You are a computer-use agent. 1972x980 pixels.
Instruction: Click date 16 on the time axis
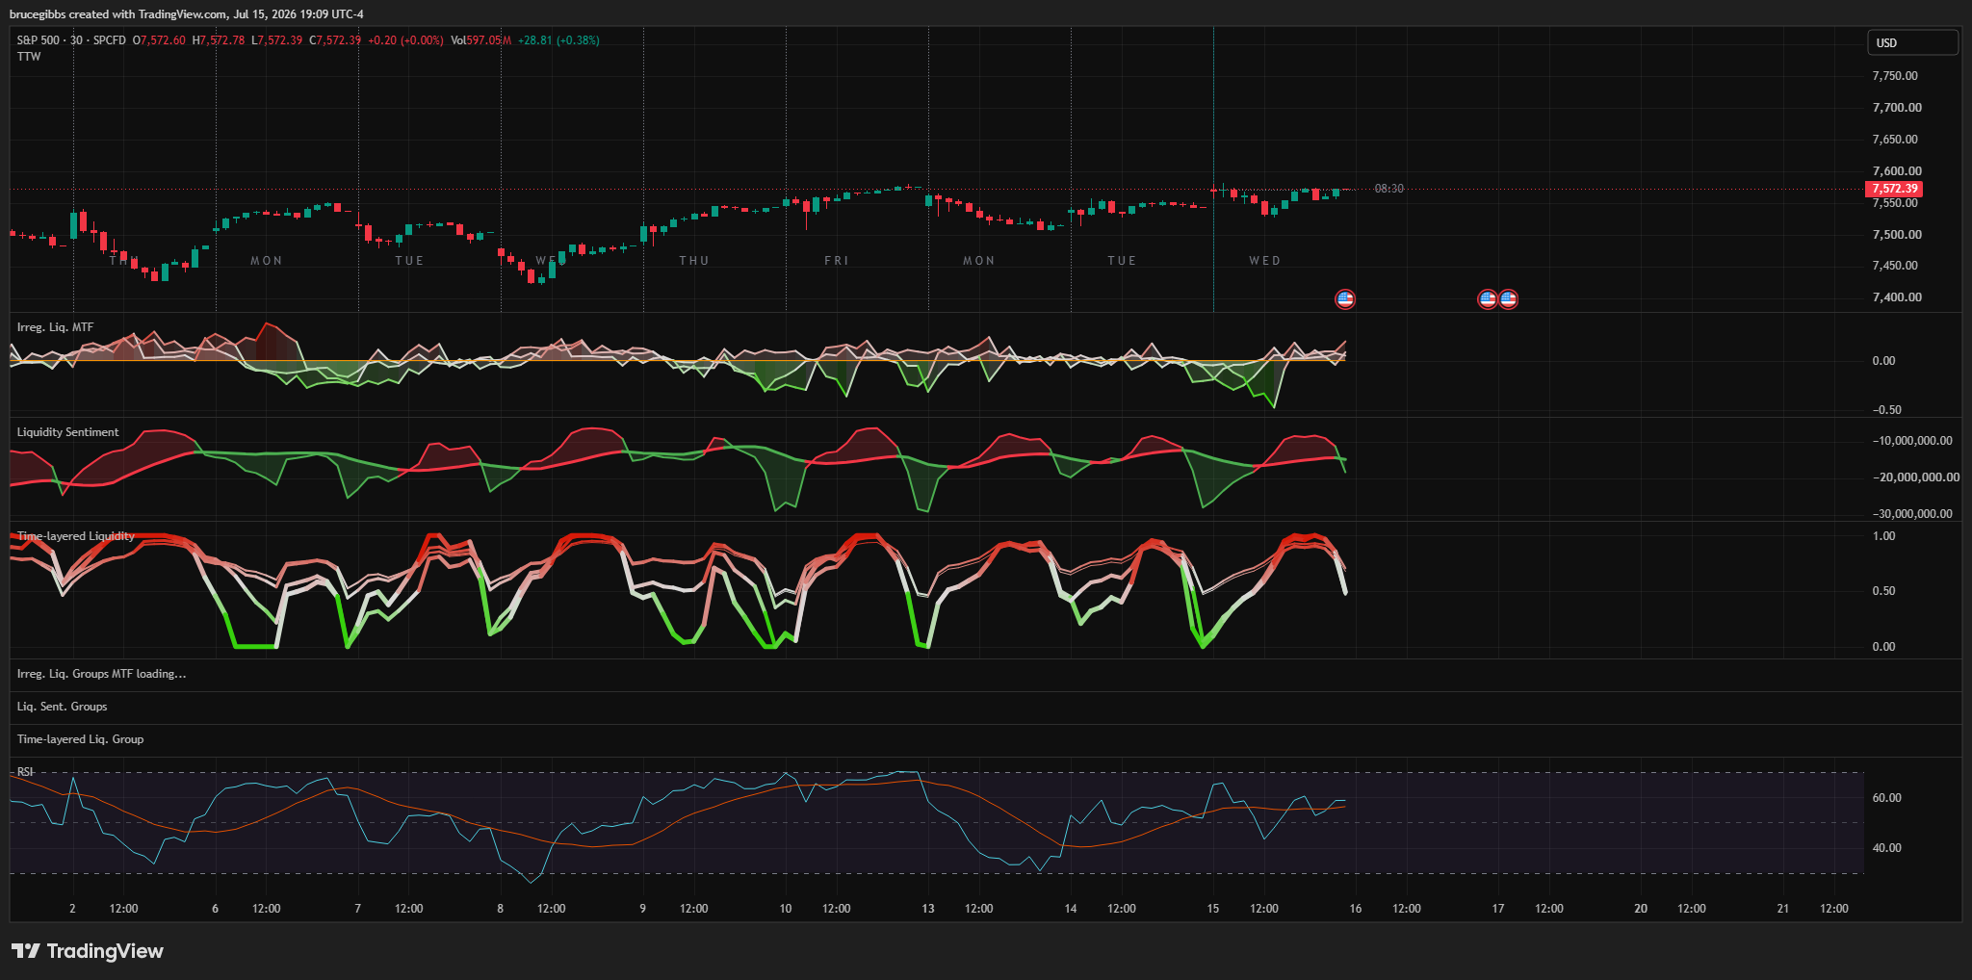(1356, 909)
